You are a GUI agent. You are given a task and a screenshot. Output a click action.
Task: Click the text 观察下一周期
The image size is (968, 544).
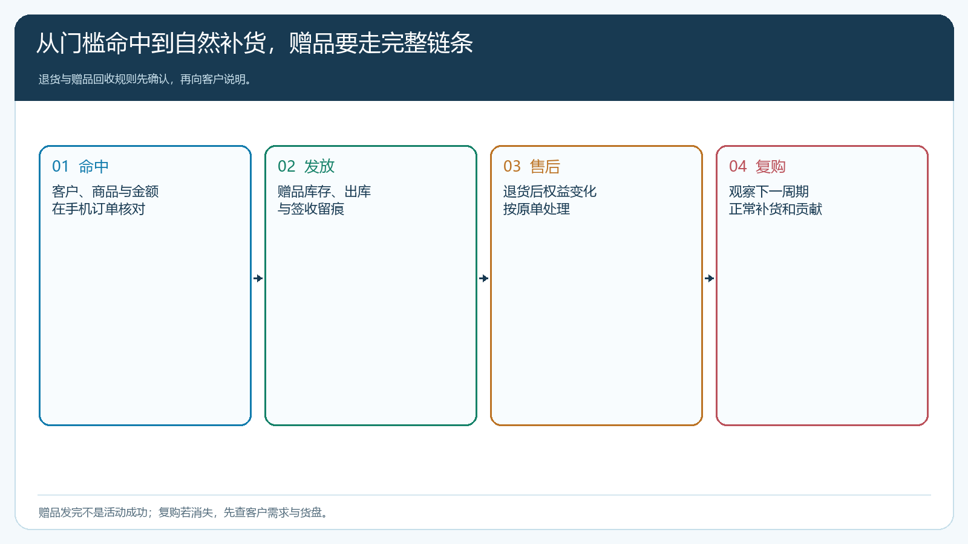click(x=769, y=192)
